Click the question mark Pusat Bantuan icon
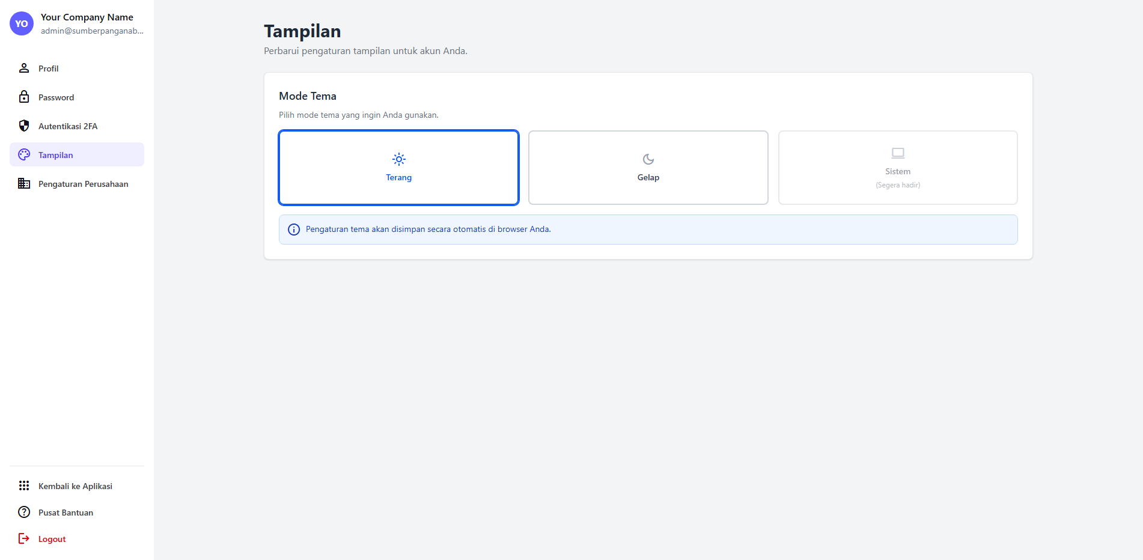The height and width of the screenshot is (560, 1143). (24, 512)
